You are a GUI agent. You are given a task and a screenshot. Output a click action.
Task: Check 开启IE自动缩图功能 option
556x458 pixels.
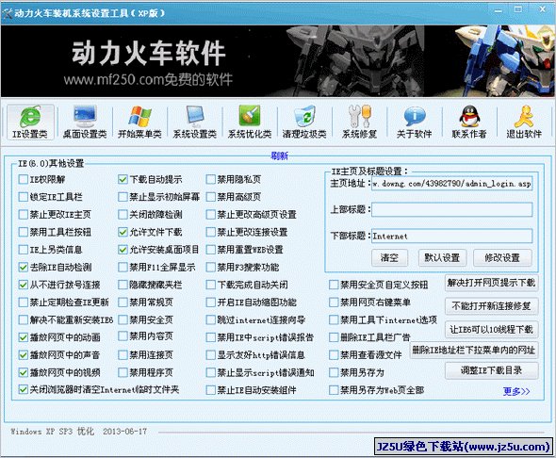coord(211,303)
